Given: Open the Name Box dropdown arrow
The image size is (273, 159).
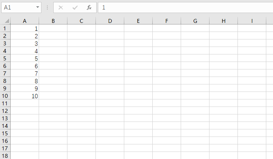Looking at the screenshot, I should click(x=37, y=7).
